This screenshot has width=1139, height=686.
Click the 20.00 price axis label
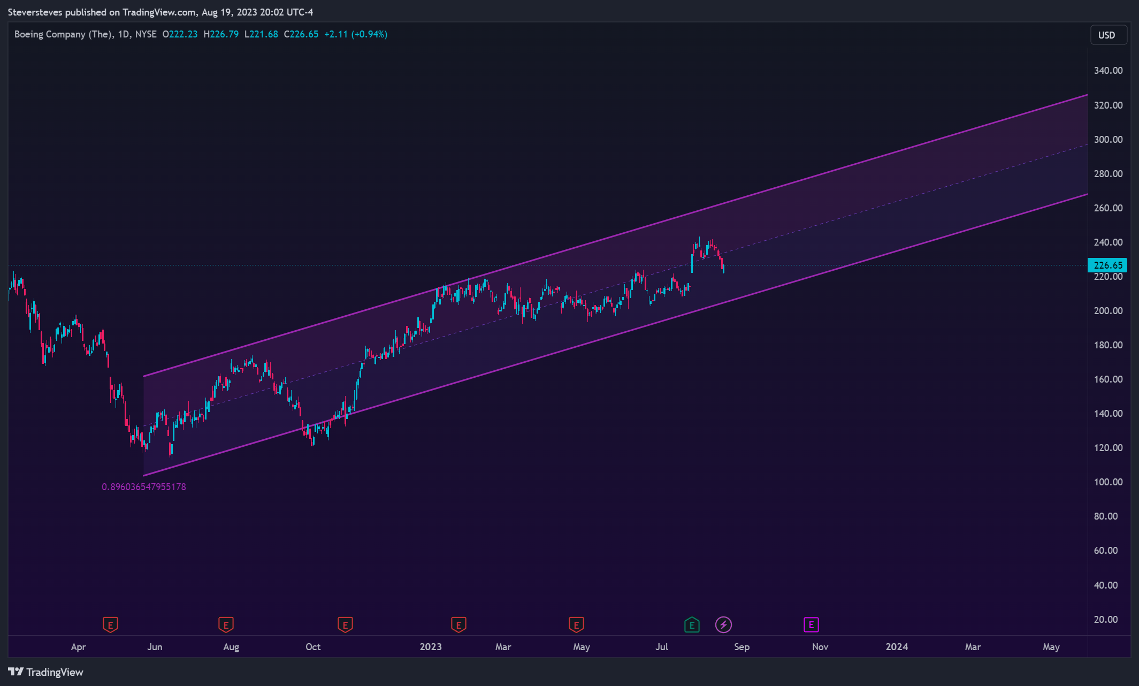click(1106, 620)
